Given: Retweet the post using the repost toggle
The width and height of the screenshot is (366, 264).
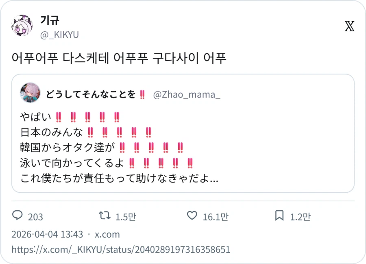Looking at the screenshot, I should coord(105,217).
